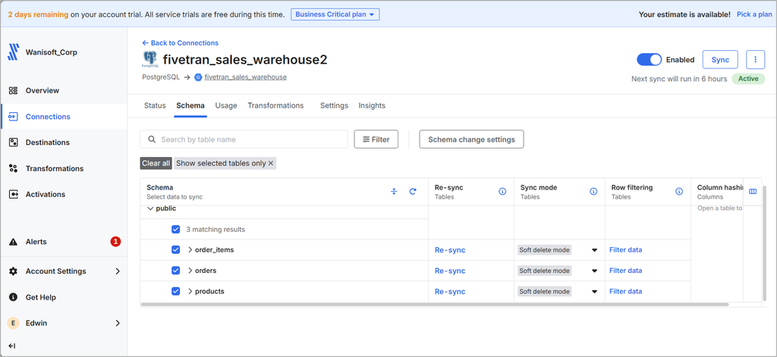This screenshot has width=777, height=357.
Task: Expand the order_items table columns
Action: tap(190, 250)
